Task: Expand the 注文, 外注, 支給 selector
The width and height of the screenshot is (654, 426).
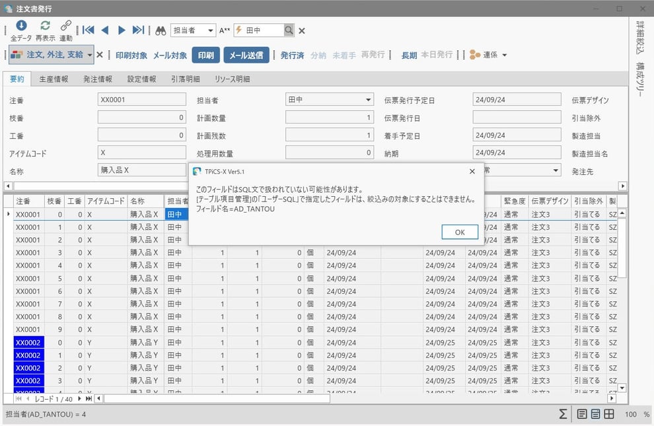Action: [x=89, y=55]
